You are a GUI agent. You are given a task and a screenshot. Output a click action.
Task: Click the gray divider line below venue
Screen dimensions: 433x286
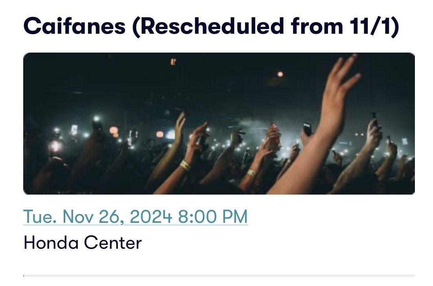coord(219,276)
